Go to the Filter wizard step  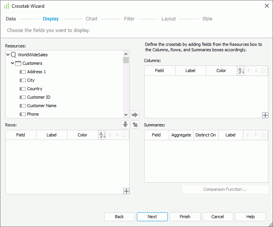pyautogui.click(x=129, y=19)
